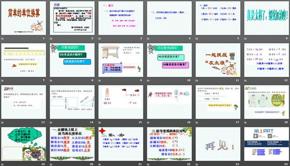Play animation star beneath slide 23
290x166 pixels.
tap(197, 164)
